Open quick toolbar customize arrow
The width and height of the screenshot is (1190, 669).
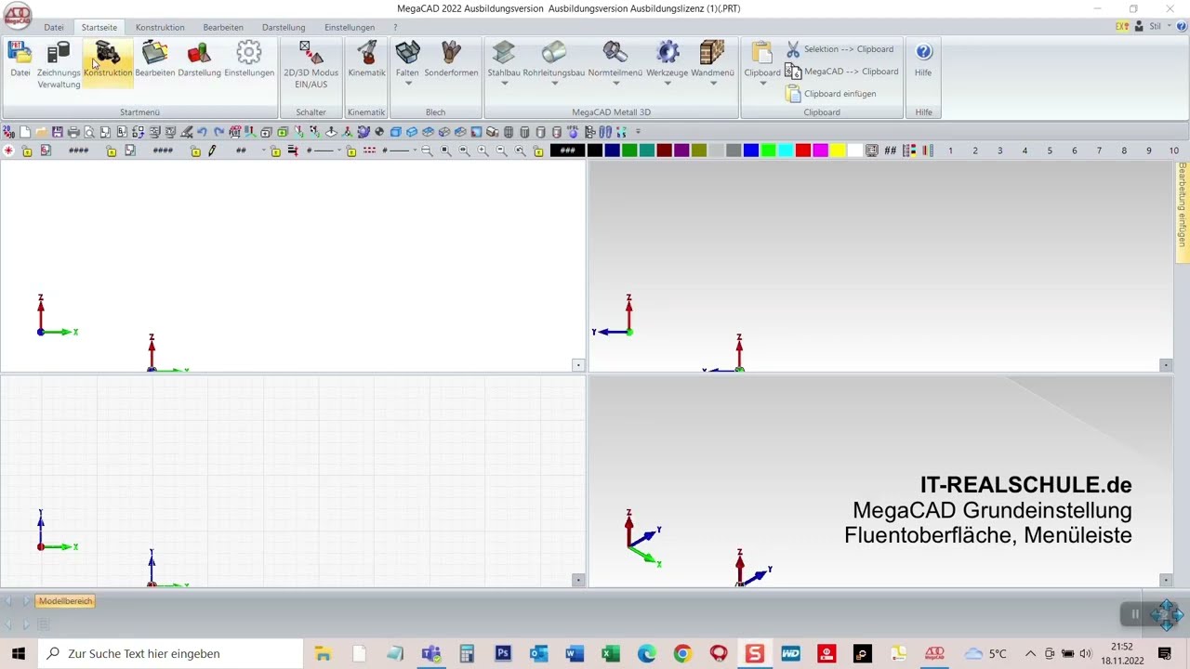pyautogui.click(x=638, y=132)
